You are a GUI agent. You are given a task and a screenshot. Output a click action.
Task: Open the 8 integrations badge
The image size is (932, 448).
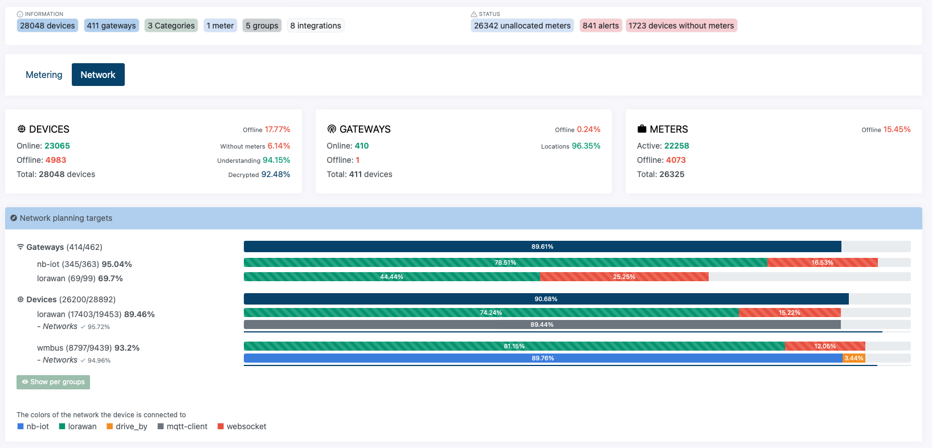(316, 26)
